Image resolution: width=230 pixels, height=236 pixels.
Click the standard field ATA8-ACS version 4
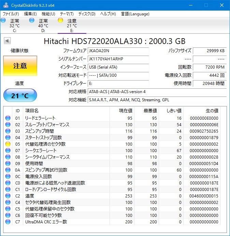[157, 92]
